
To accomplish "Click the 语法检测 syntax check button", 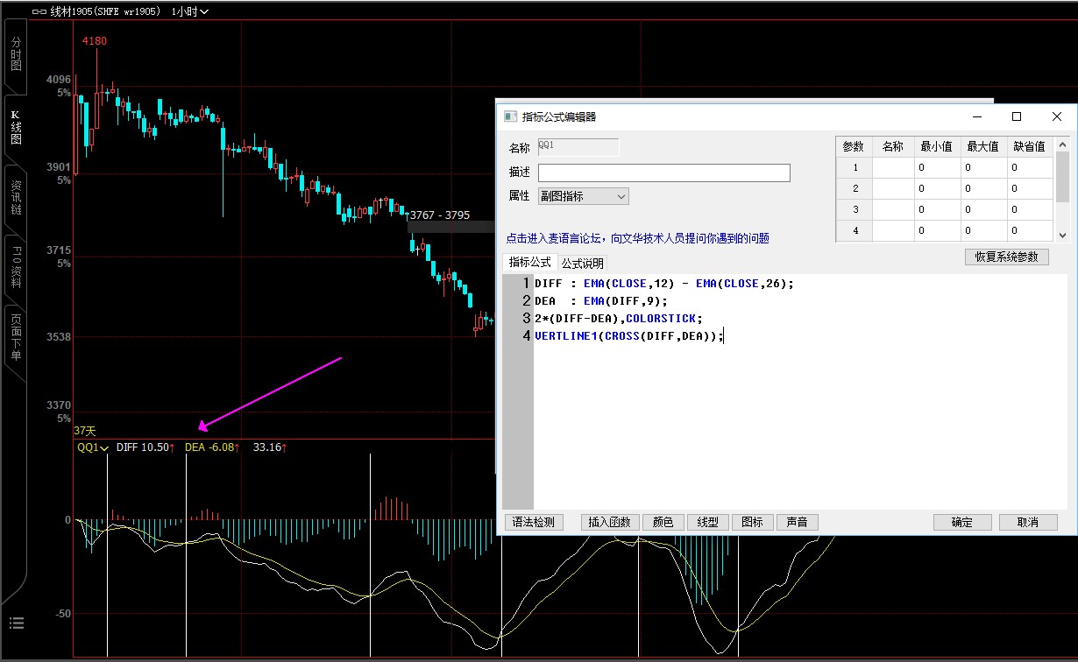I will (533, 522).
